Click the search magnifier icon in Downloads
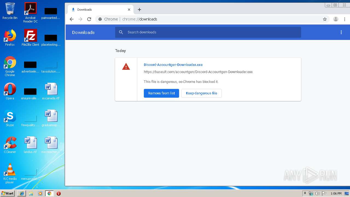The width and height of the screenshot is (350, 197). [x=121, y=32]
